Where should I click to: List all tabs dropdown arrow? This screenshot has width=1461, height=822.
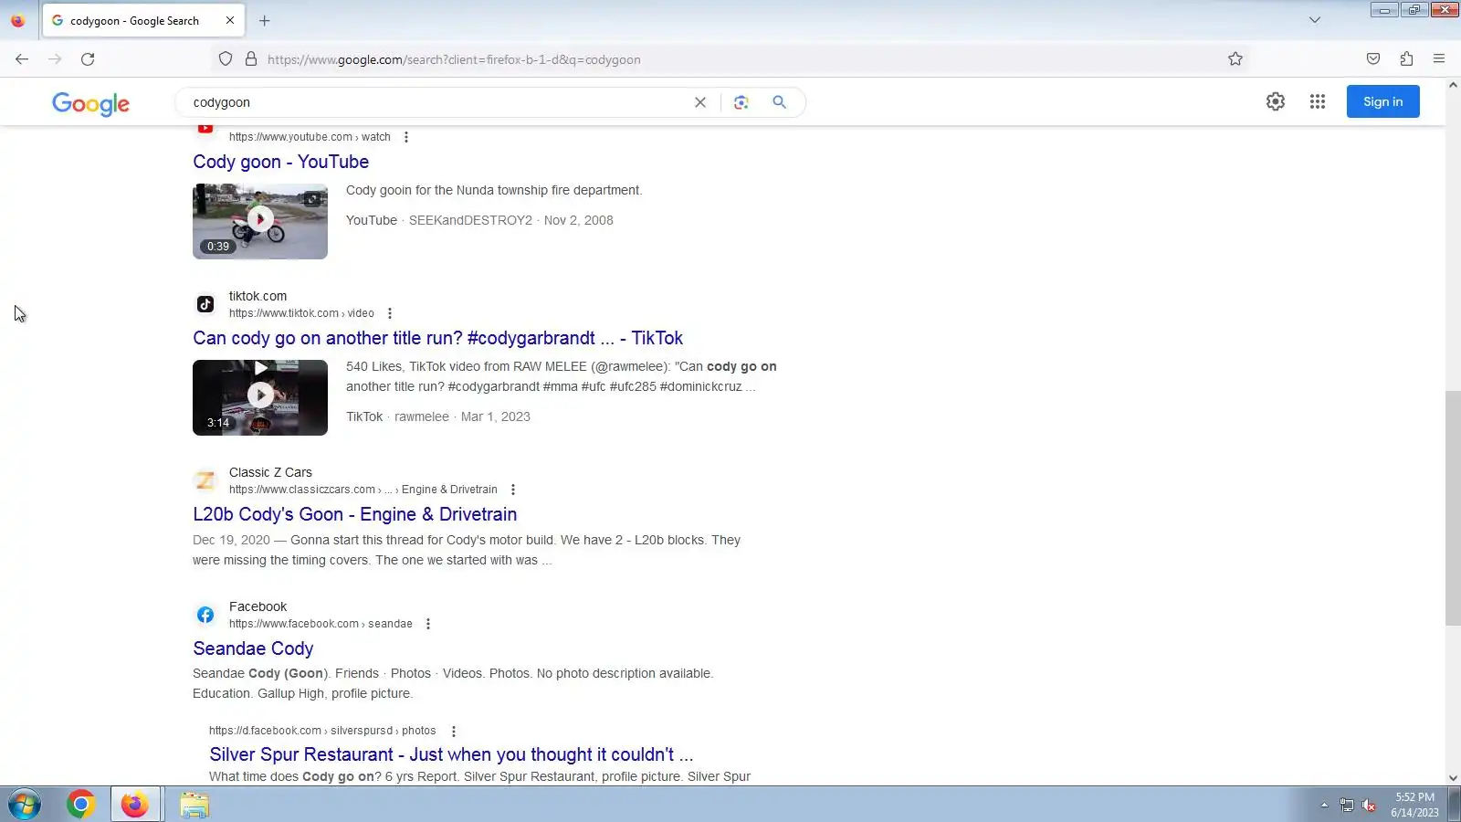coord(1315,20)
